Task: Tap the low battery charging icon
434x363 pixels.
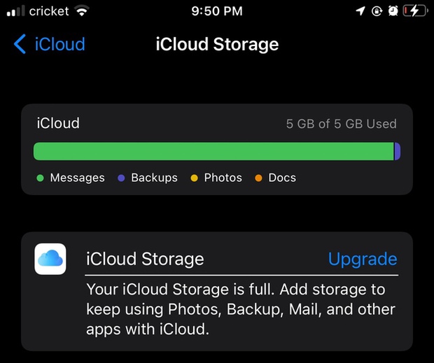Action: point(415,11)
